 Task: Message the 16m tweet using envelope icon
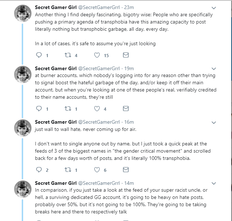pyautogui.click(x=126, y=170)
